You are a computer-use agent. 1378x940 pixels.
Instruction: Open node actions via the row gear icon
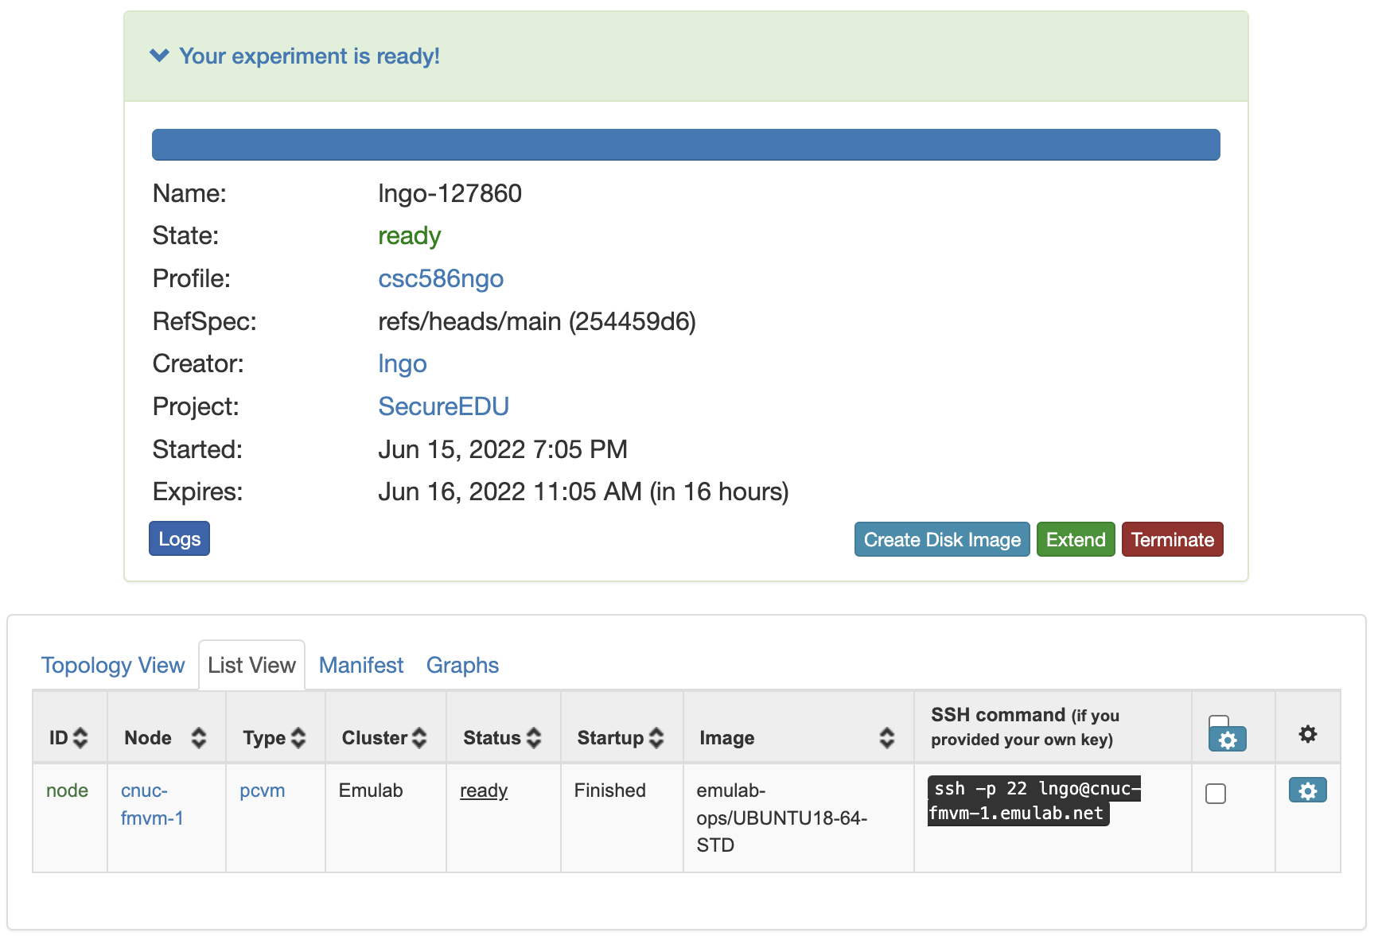pos(1307,790)
